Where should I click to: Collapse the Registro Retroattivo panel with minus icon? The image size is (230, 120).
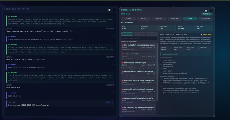pos(114,10)
